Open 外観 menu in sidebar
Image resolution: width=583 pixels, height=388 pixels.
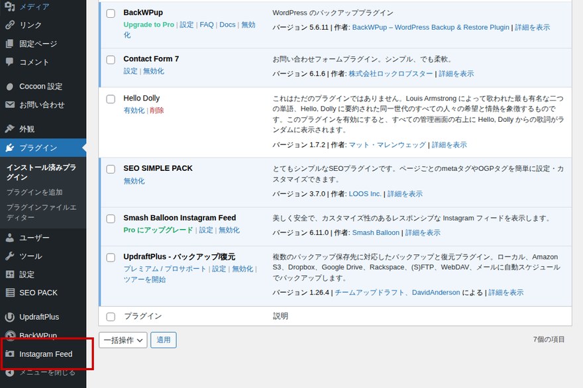tap(26, 129)
